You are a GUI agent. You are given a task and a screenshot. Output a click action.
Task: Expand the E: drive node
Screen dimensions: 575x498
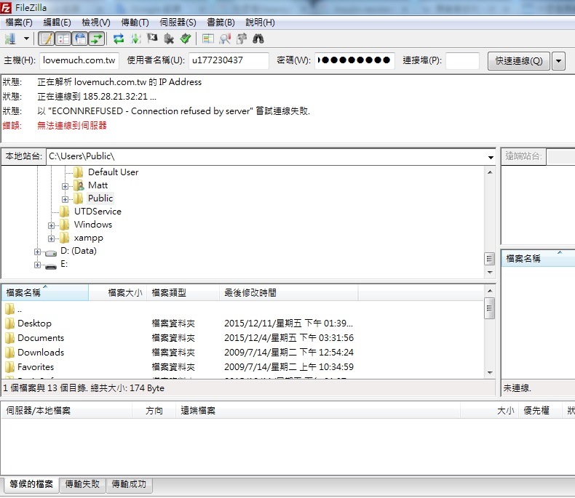click(x=37, y=265)
